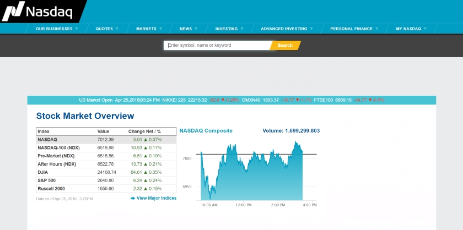463x230 pixels.
Task: Open the Quotes menu
Action: [104, 29]
